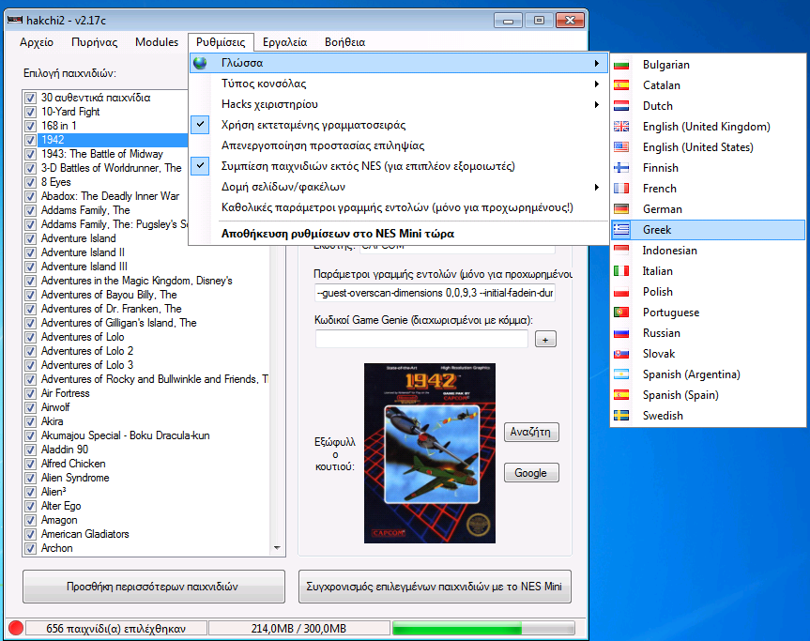
Task: Click Αποθήκευση ρυθμίσεων στο NES Mini τώρα
Action: click(399, 234)
